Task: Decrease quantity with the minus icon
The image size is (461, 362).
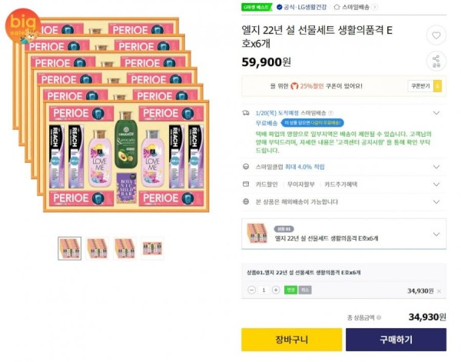Action: [x=251, y=291]
